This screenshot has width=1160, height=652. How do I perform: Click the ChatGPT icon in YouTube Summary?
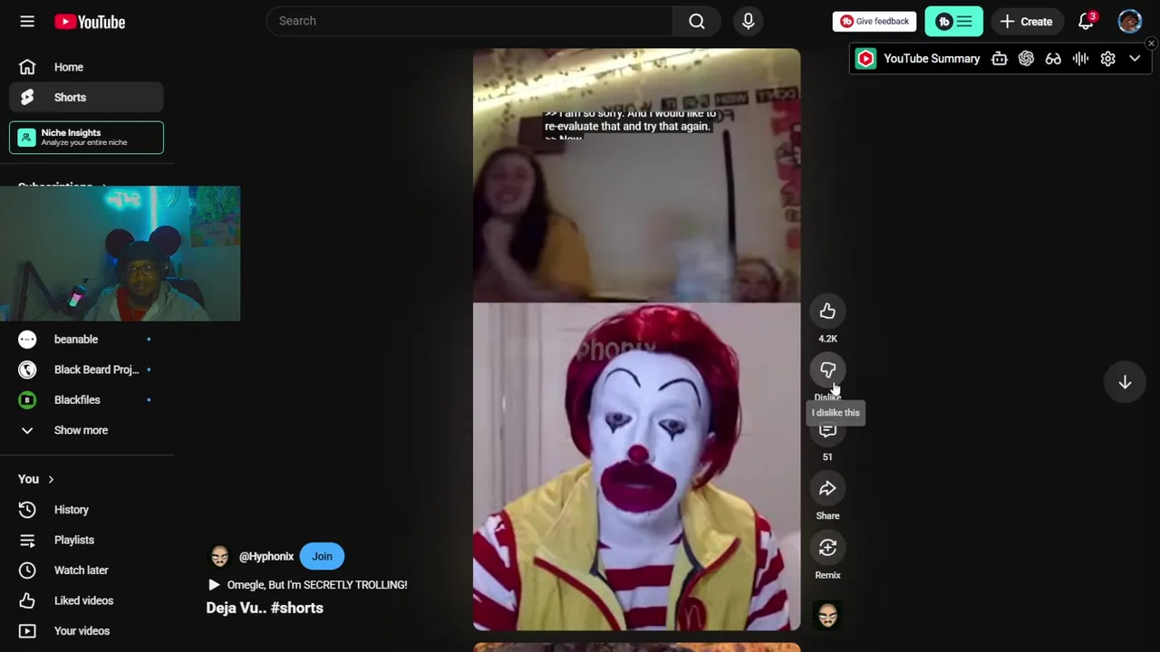[1026, 59]
